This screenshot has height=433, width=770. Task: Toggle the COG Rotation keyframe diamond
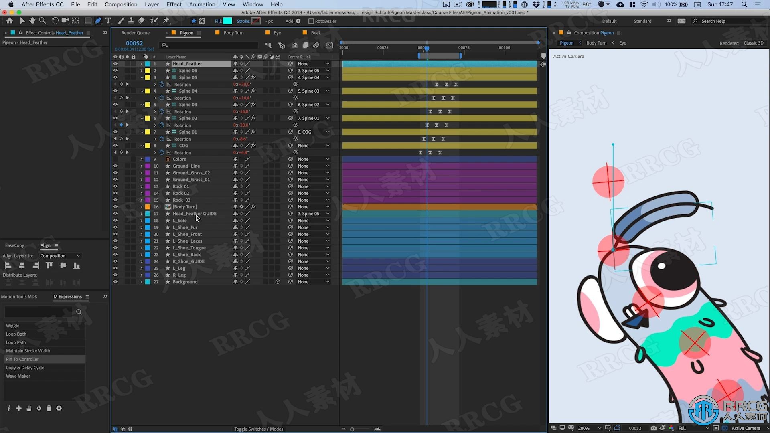coord(121,152)
